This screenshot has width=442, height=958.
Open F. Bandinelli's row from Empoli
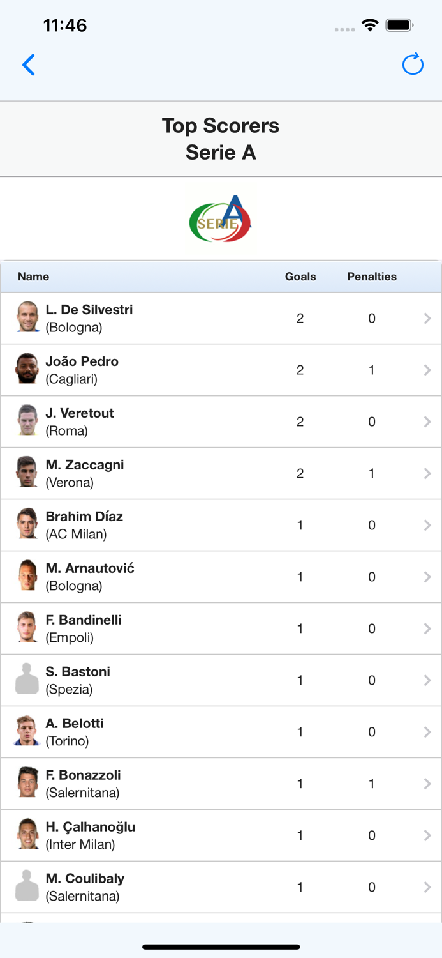tap(221, 628)
